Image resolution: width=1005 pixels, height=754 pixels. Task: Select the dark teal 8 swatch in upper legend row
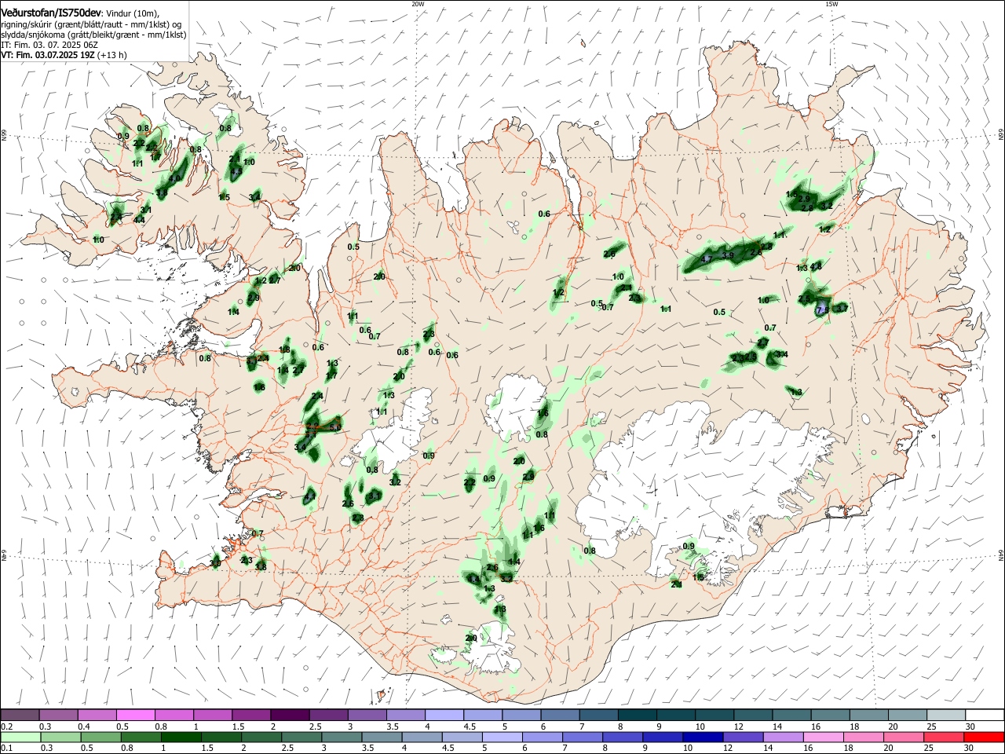tap(638, 715)
